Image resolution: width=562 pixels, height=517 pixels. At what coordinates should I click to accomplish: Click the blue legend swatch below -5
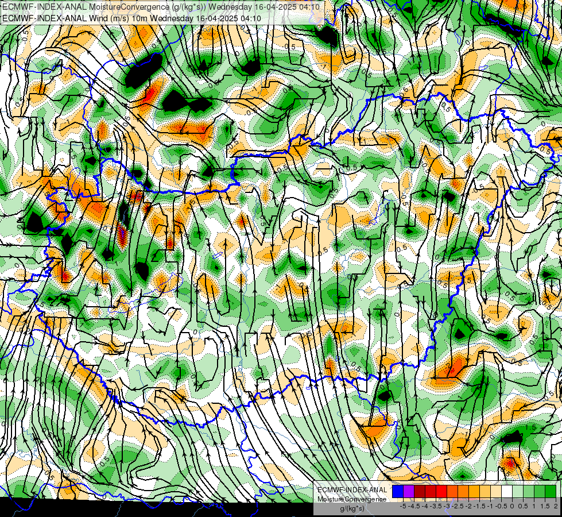(x=398, y=492)
